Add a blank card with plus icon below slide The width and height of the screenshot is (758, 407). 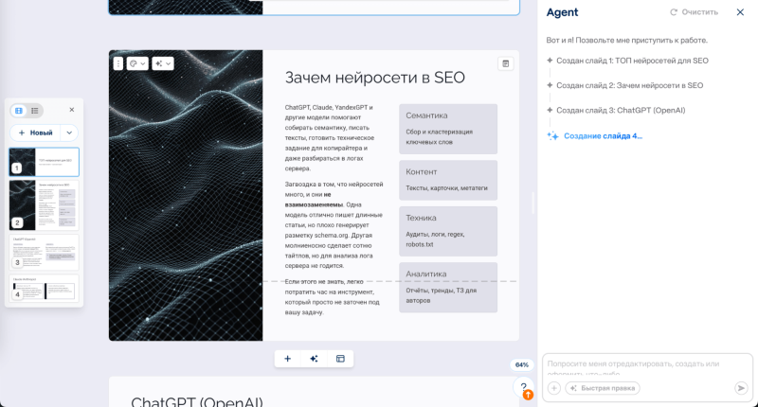point(288,359)
